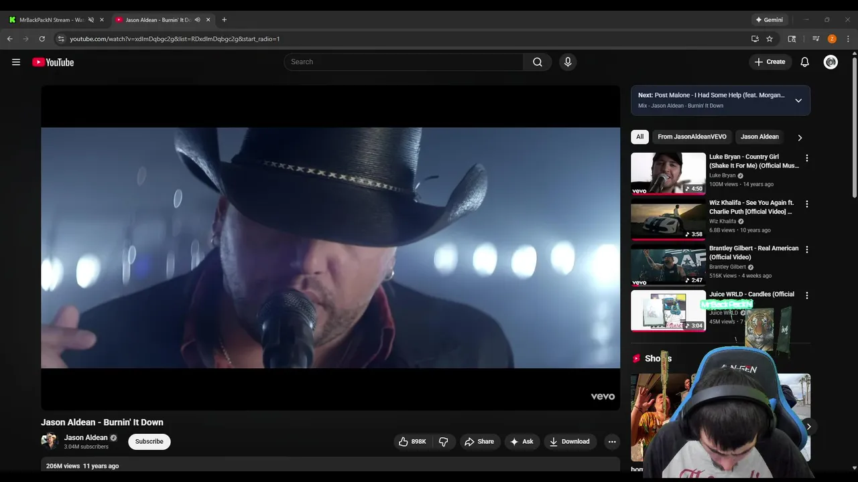Click in the YouTube search field
Viewport: 858px width, 482px height.
pos(404,62)
